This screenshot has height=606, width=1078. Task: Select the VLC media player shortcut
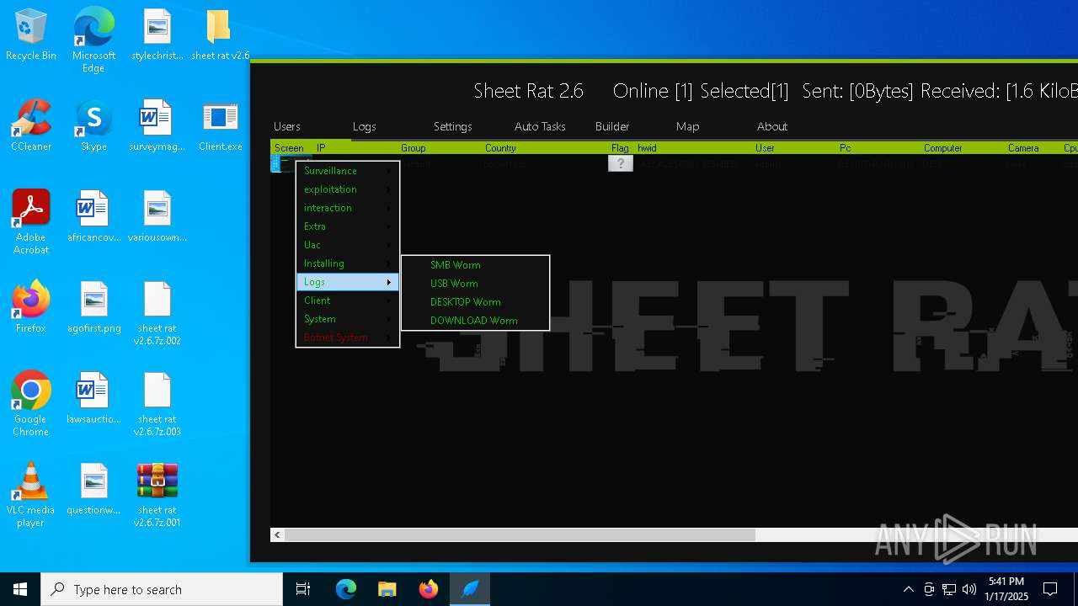tap(31, 496)
